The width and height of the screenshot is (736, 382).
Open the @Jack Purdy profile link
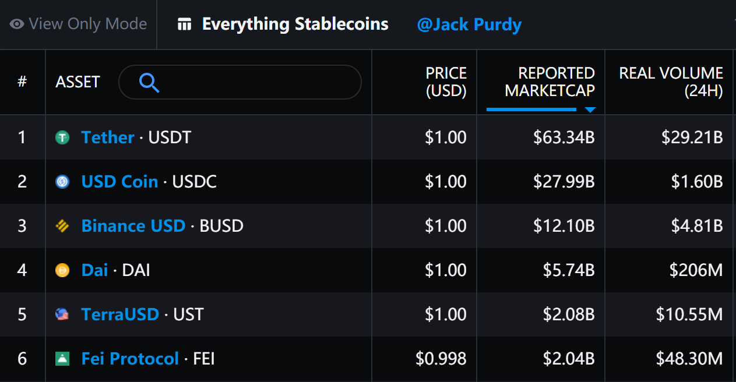point(469,25)
